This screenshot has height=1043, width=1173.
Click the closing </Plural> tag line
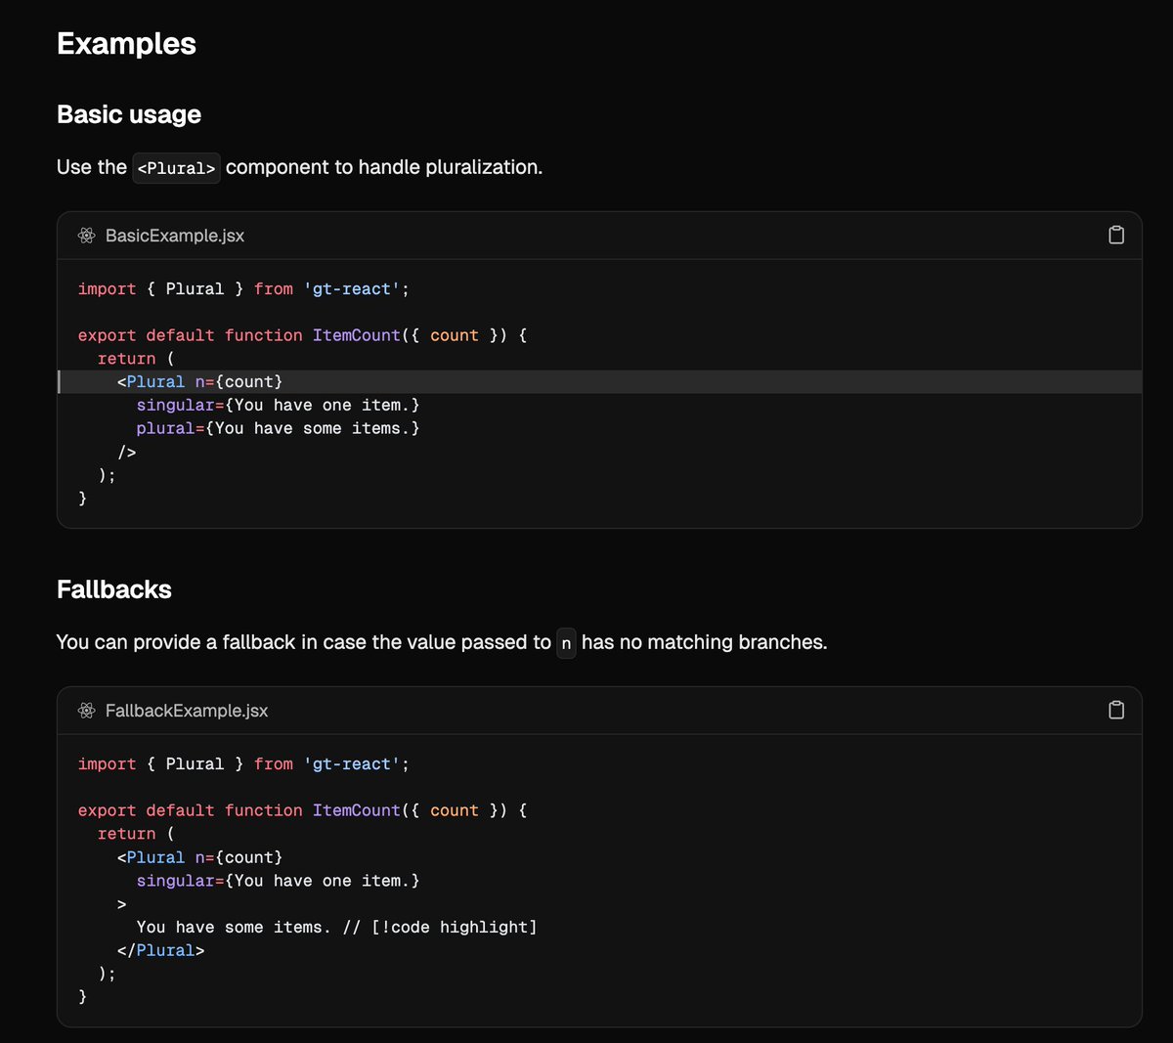click(160, 950)
